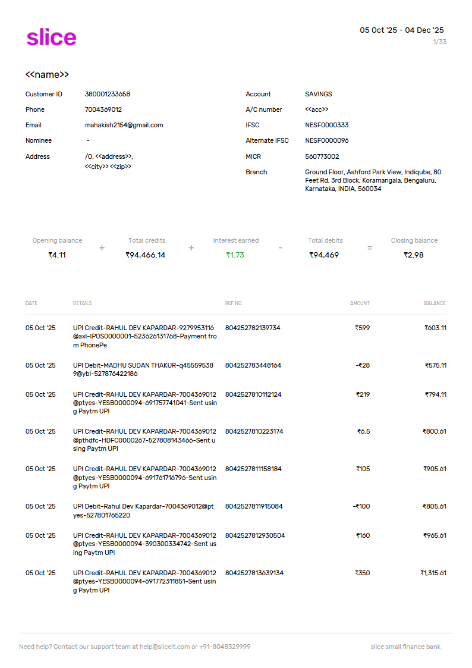472x668 pixels.
Task: Click email mahakish2154@gmail.com
Action: coord(124,126)
